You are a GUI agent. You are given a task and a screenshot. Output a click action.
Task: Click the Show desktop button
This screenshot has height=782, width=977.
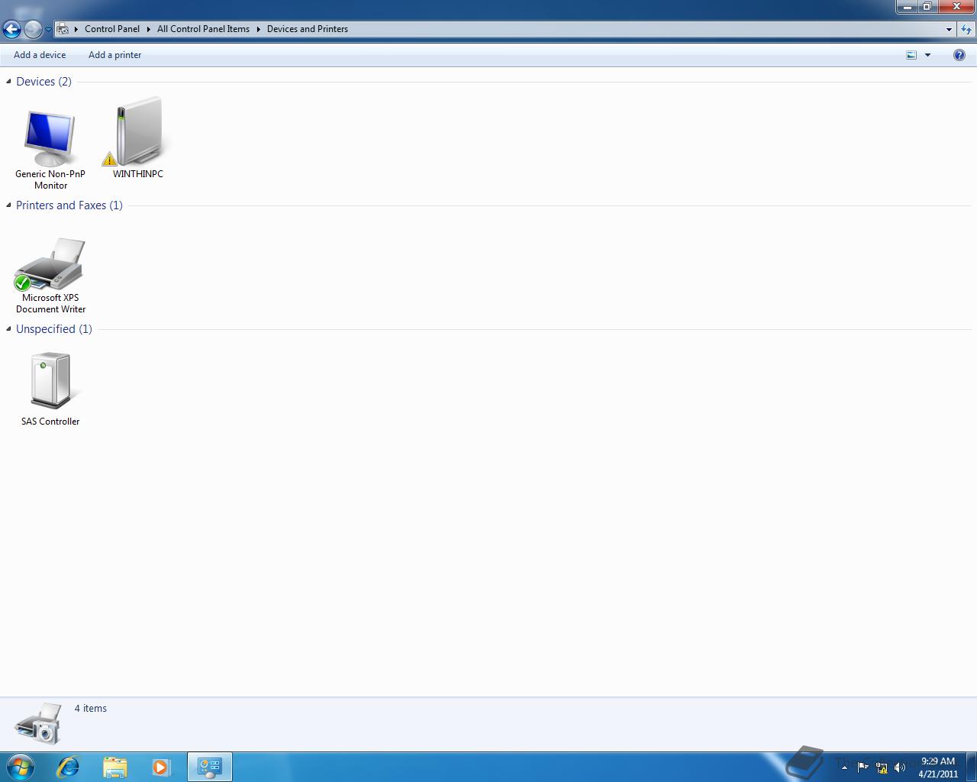pos(971,767)
